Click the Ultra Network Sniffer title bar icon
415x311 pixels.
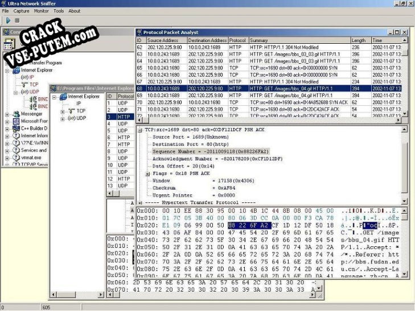(x=4, y=3)
